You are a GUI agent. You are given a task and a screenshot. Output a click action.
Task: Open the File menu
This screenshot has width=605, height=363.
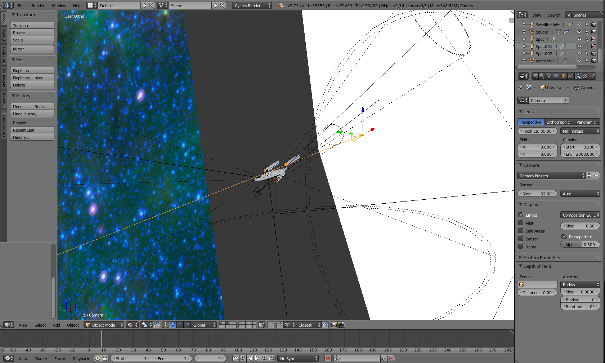(21, 5)
